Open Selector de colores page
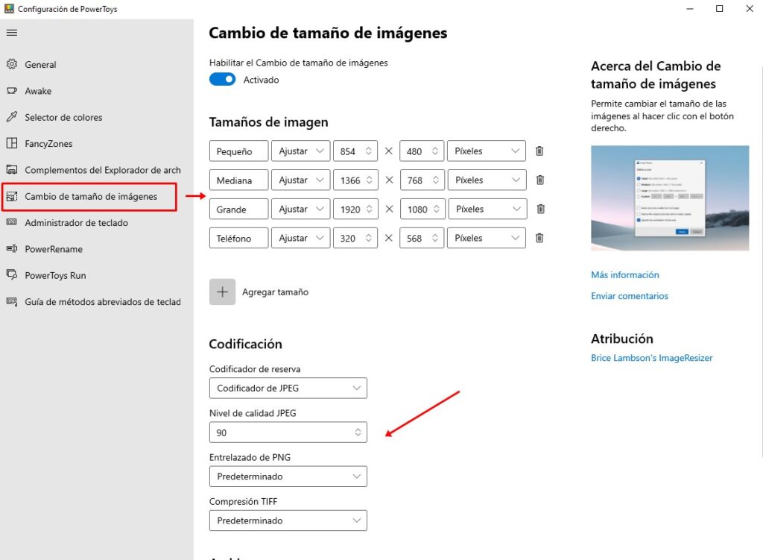 coord(63,117)
